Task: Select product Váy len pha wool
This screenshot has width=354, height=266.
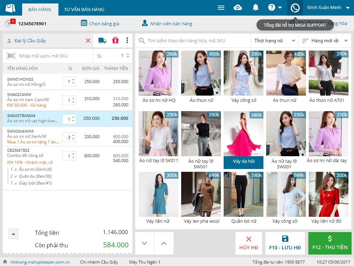Action: point(201,198)
